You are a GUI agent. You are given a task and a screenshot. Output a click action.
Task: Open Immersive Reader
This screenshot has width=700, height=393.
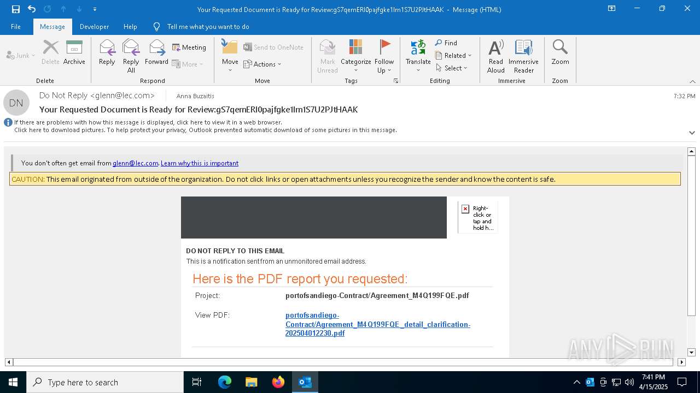(524, 56)
